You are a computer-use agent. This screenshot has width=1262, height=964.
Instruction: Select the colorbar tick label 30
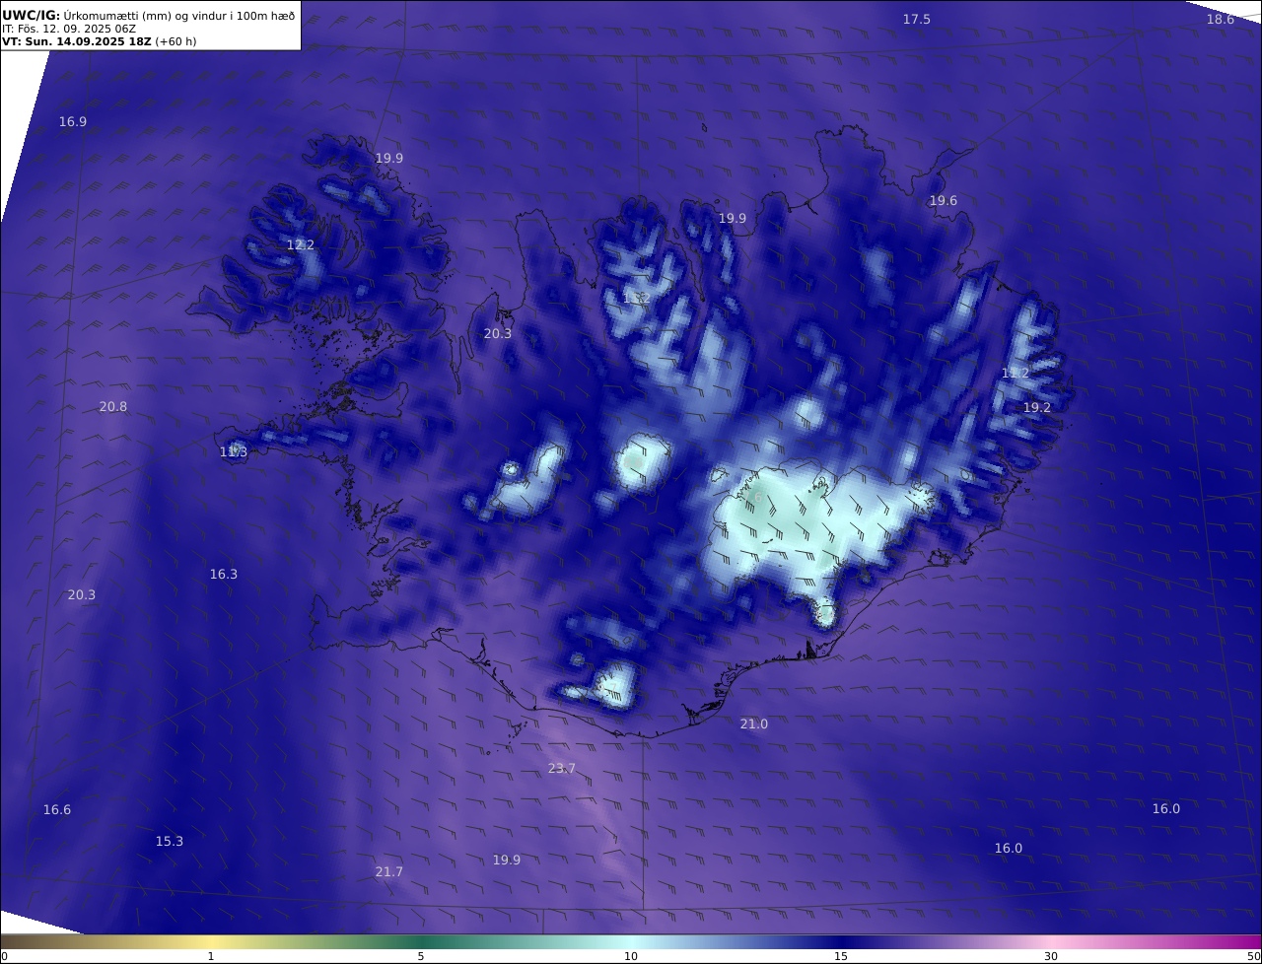point(1051,956)
